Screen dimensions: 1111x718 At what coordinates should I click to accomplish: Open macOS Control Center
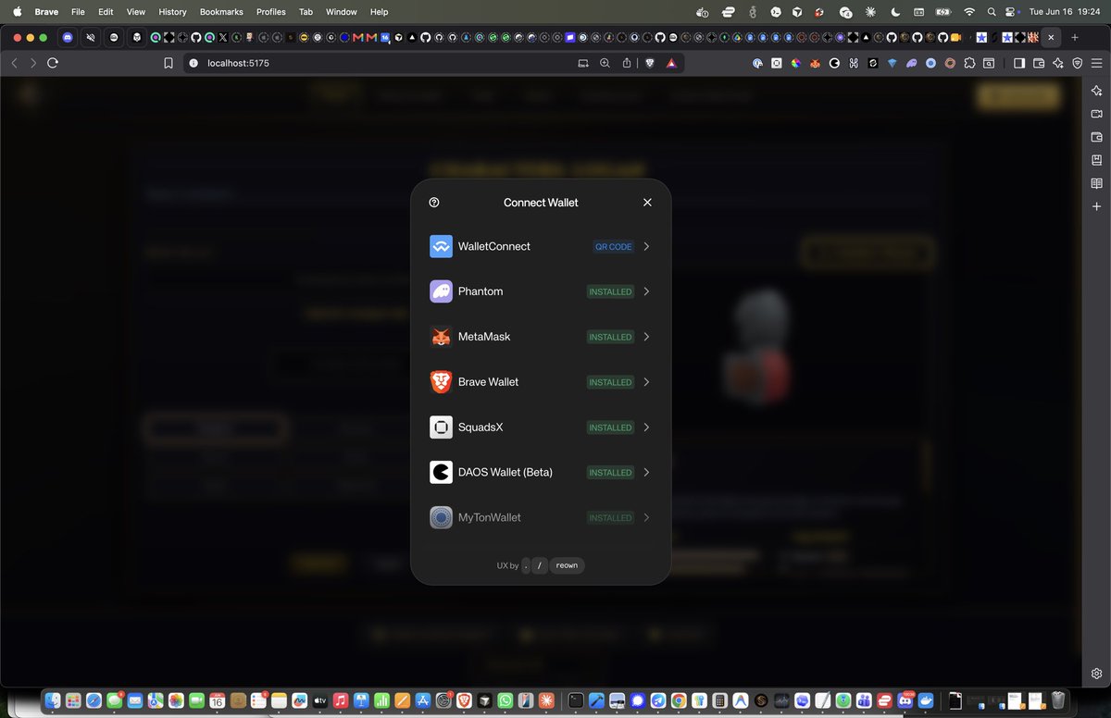tap(1010, 12)
